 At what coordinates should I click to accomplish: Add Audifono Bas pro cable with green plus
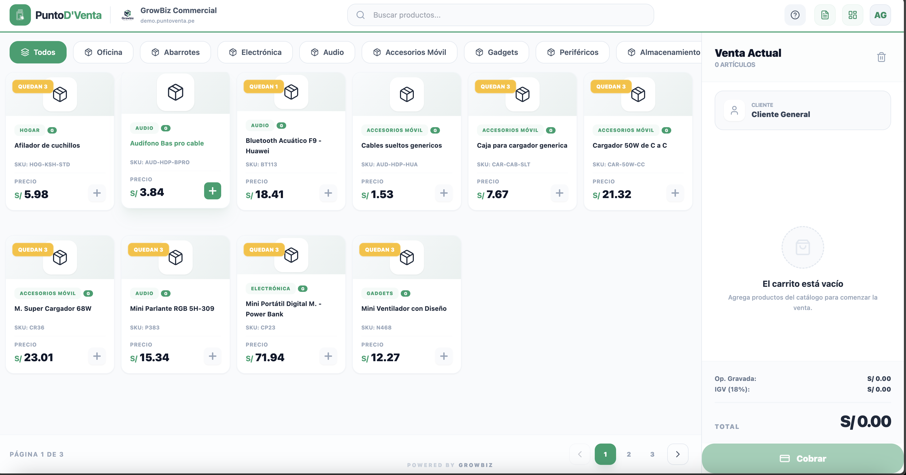tap(212, 191)
